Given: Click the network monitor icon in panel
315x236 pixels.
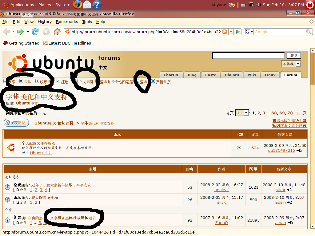Looking at the screenshot, I should click(x=251, y=5).
